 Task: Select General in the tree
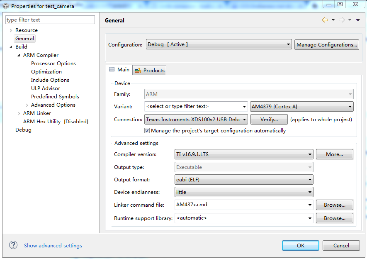[24, 39]
